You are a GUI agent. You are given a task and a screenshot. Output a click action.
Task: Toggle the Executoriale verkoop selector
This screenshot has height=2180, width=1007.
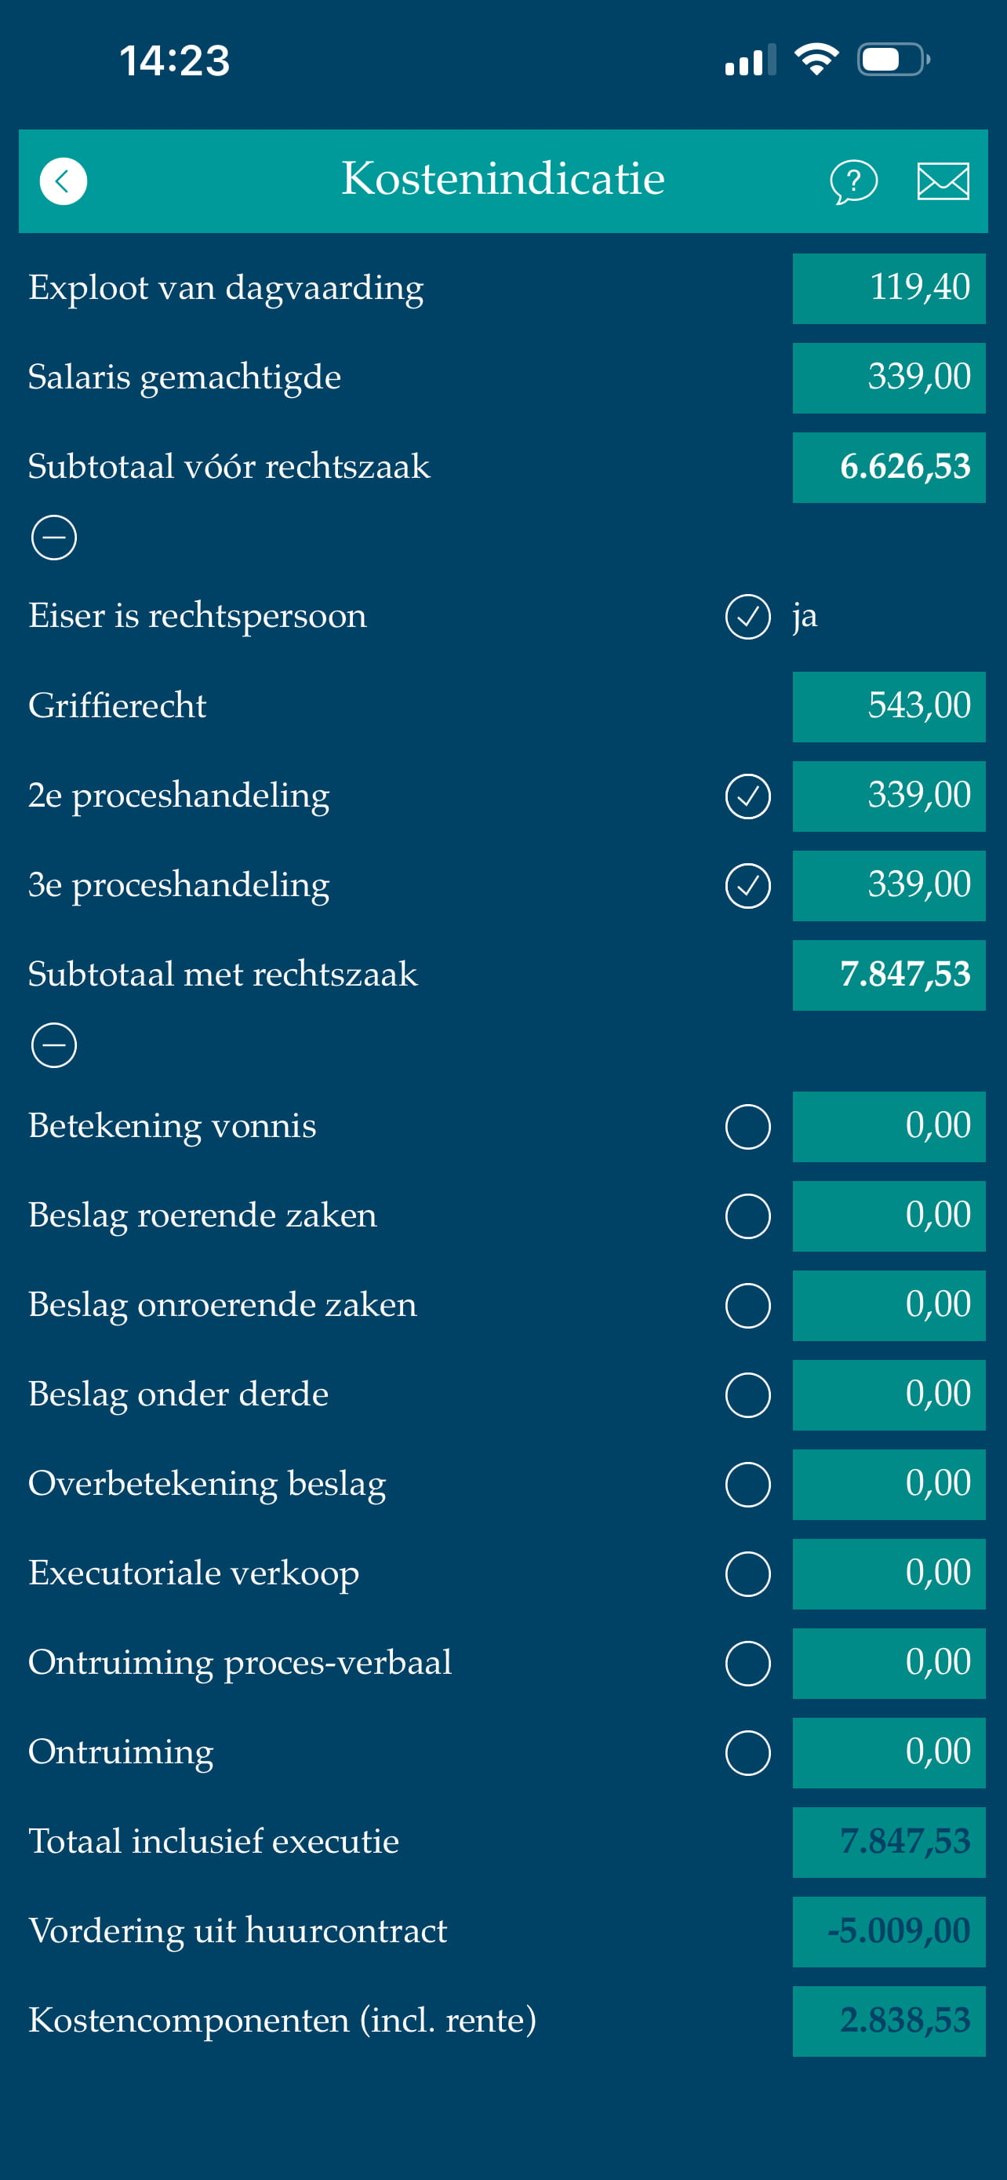click(x=747, y=1574)
